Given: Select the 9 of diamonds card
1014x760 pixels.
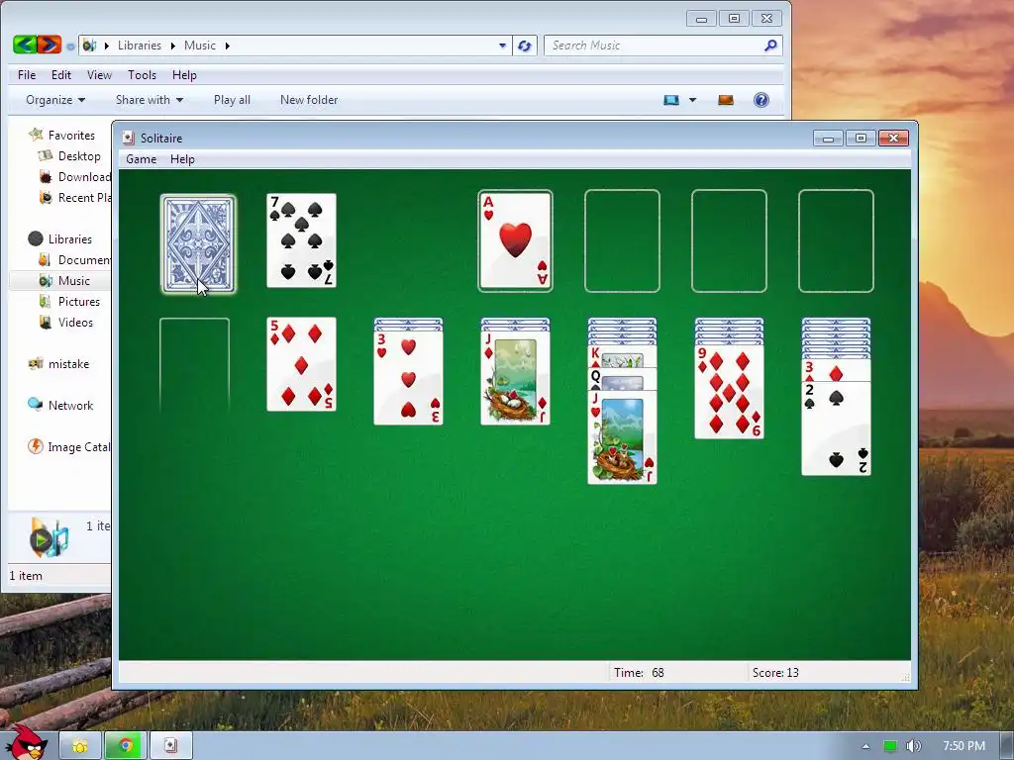Looking at the screenshot, I should pos(730,392).
